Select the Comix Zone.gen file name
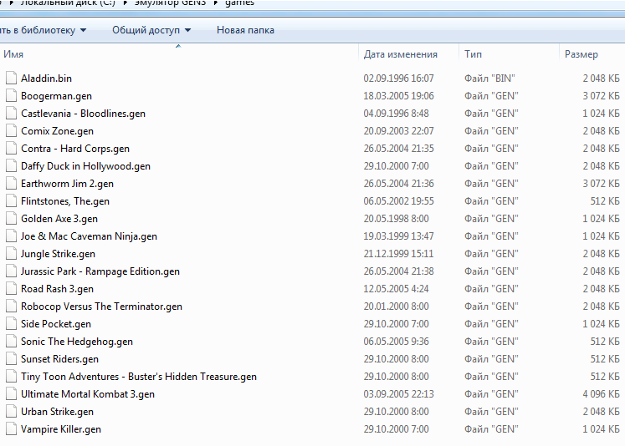This screenshot has width=625, height=446. [x=57, y=131]
